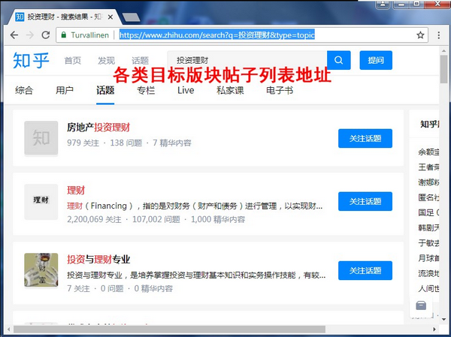Open the Live tab
451x337 pixels.
(x=186, y=91)
